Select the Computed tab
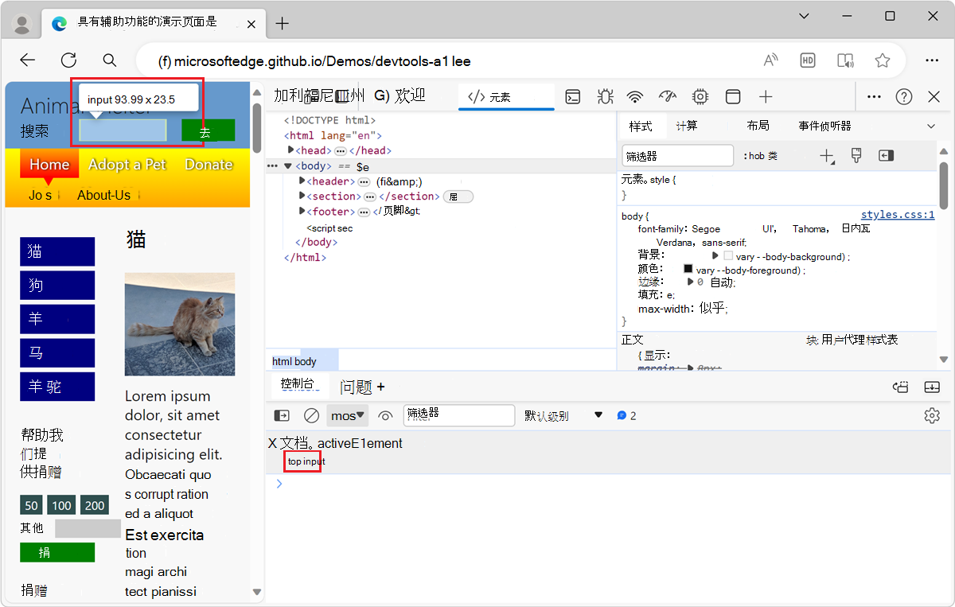The image size is (955, 607). point(687,126)
